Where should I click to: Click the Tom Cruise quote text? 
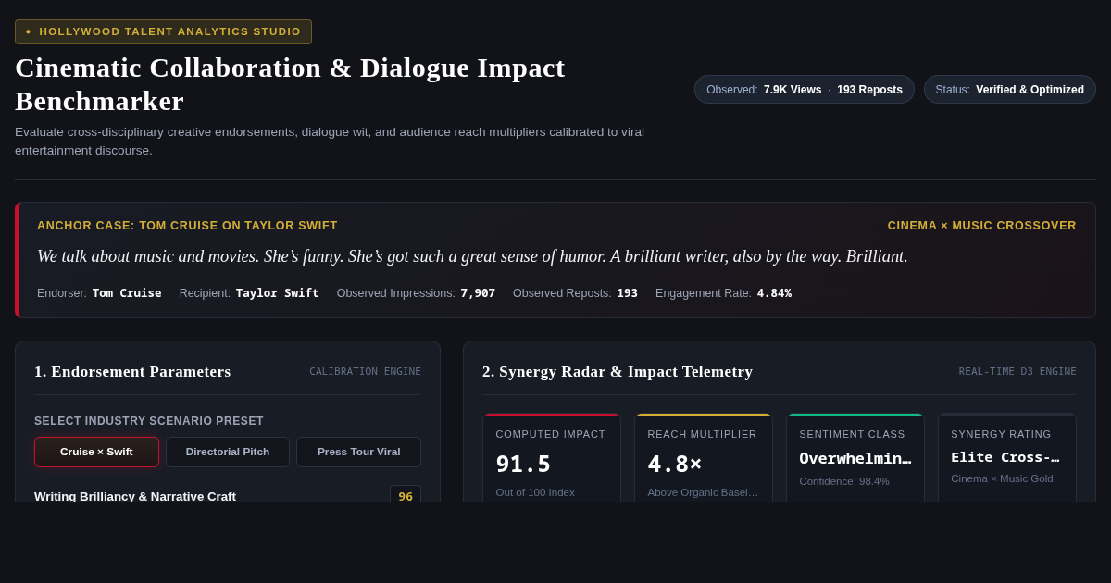(472, 256)
